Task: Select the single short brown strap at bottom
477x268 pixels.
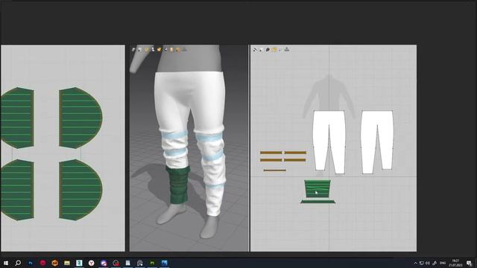Action: (275, 170)
